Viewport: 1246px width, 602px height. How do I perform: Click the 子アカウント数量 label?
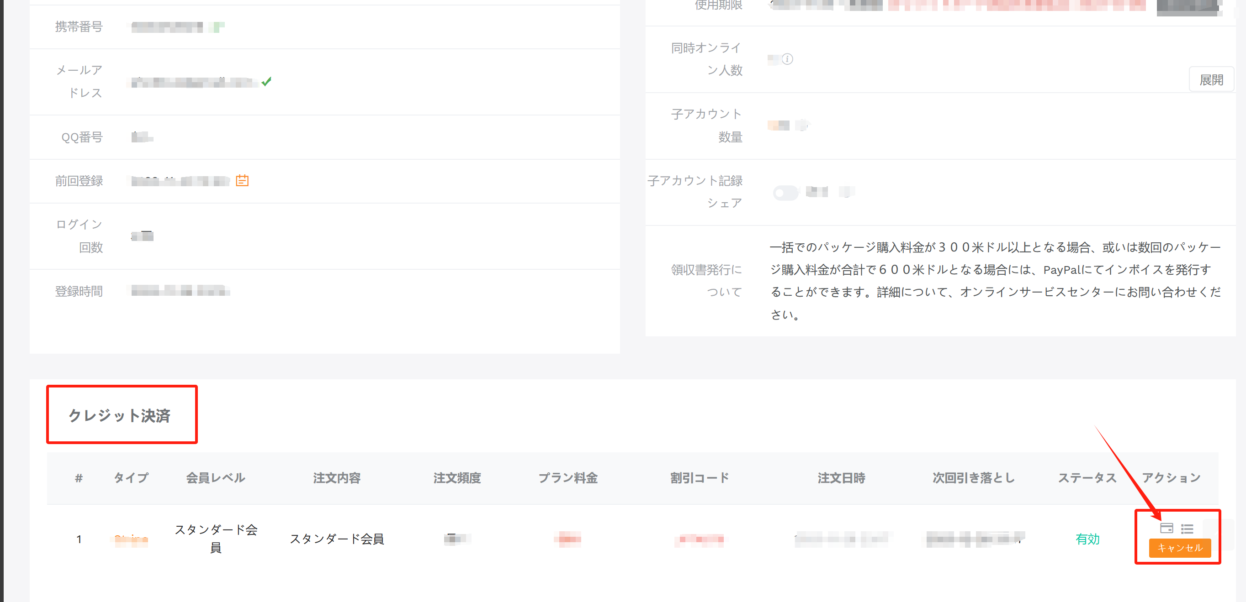(706, 126)
